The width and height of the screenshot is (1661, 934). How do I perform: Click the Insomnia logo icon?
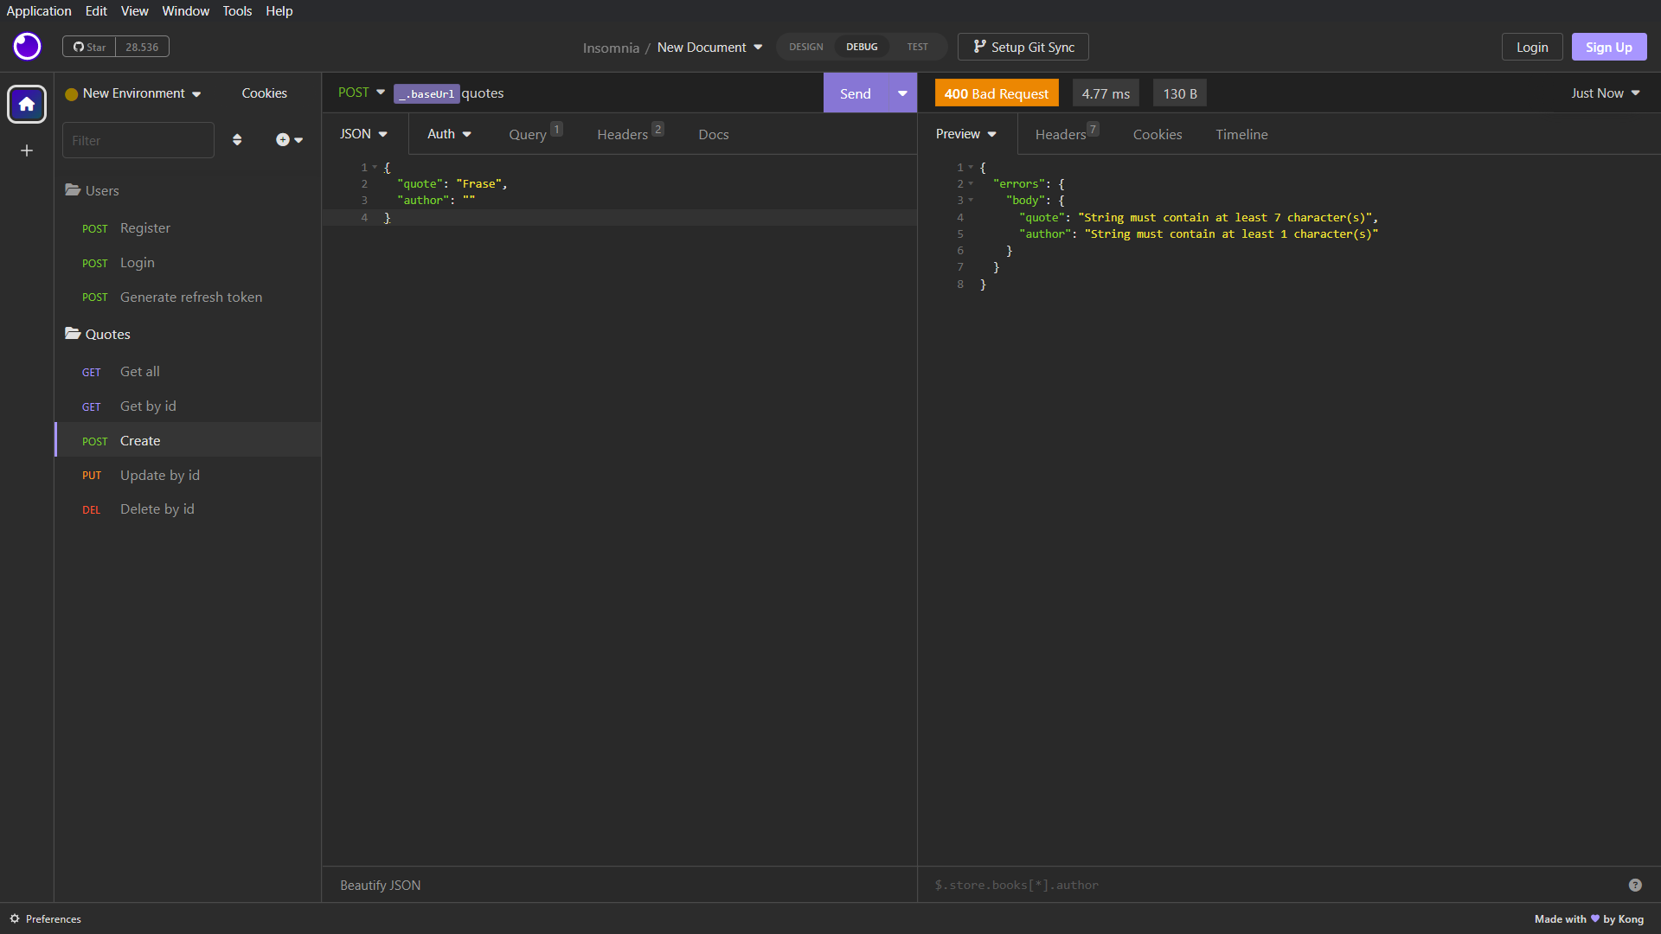pyautogui.click(x=27, y=46)
